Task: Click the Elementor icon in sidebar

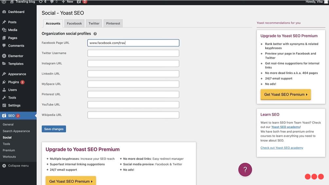Action: (x=4, y=56)
